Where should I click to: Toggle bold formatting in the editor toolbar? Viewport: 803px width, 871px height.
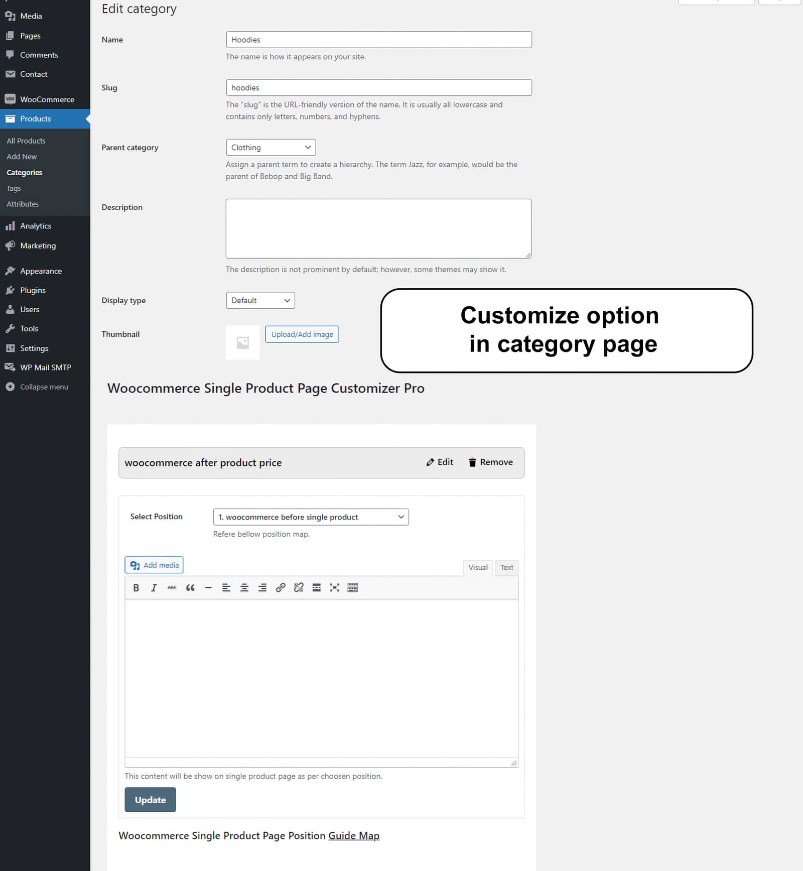(x=136, y=587)
